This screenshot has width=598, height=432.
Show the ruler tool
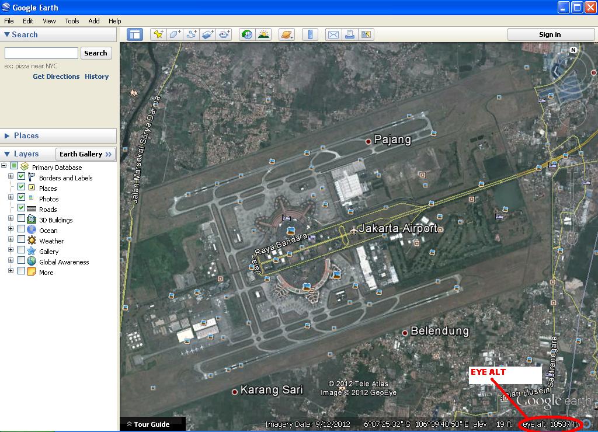(310, 34)
